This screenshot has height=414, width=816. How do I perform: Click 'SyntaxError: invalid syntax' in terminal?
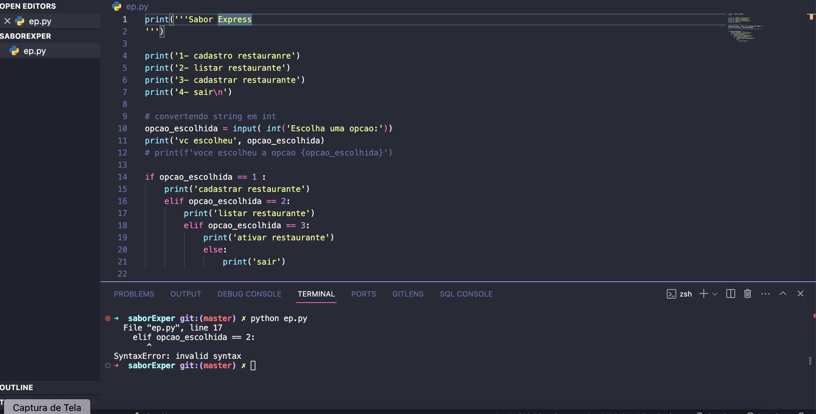pos(178,356)
